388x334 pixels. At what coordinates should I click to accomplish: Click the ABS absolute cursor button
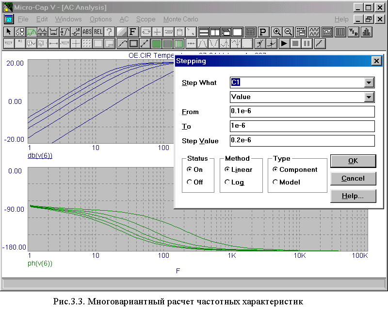[x=87, y=32]
